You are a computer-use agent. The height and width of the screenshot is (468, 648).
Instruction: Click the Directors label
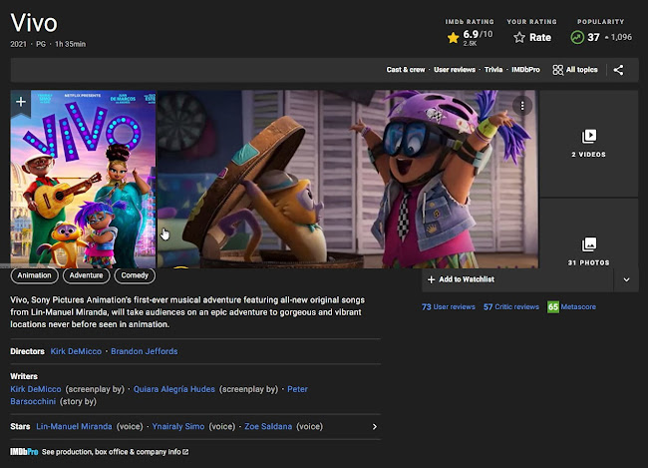27,351
